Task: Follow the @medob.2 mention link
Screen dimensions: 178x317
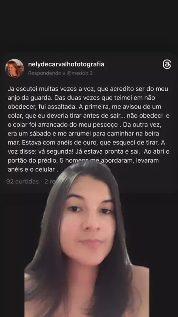Action: [80, 73]
